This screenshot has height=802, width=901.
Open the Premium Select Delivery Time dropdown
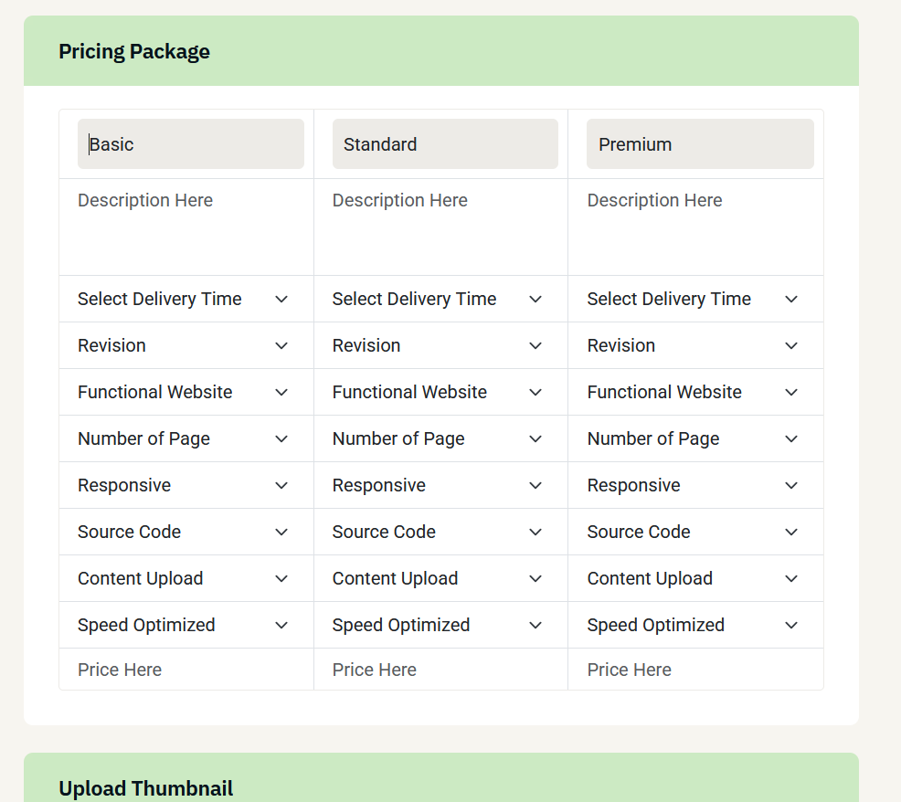695,299
